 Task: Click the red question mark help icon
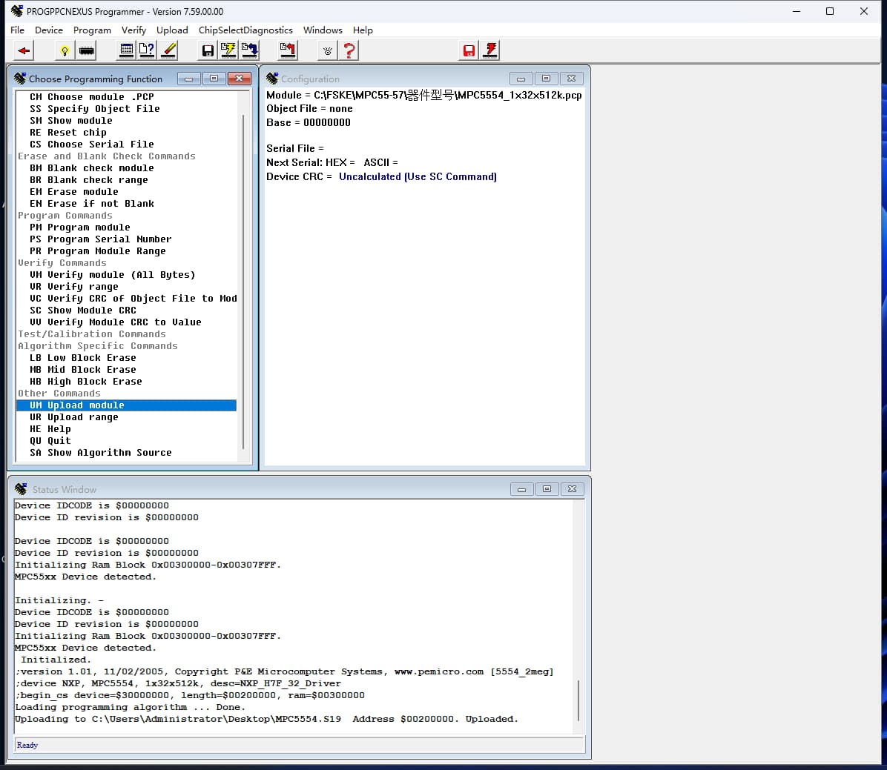pyautogui.click(x=349, y=50)
